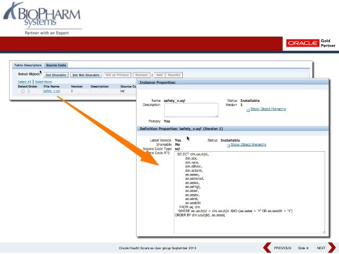Tick the checkbox for safety_v.sql row

click(x=23, y=91)
